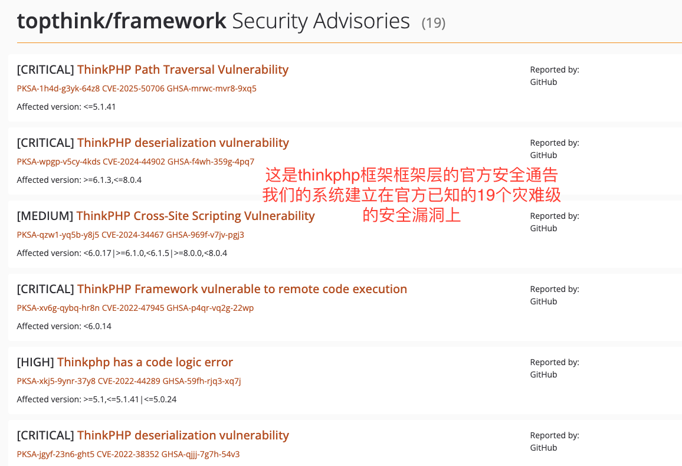Click the CVE-2022-47945 link
The width and height of the screenshot is (682, 466).
[133, 308]
